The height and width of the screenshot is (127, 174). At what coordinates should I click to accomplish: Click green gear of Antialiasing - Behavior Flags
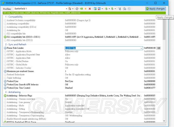click(5, 95)
